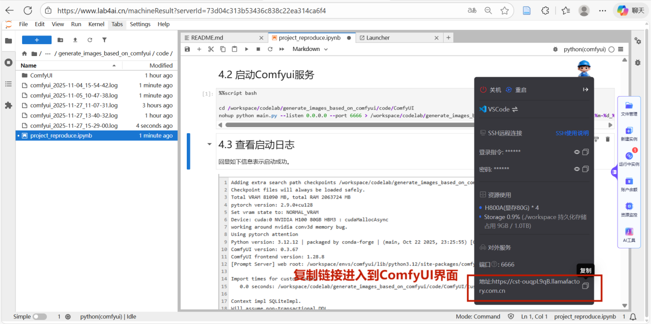Copy the SSH password
The height and width of the screenshot is (324, 651).
pos(586,169)
